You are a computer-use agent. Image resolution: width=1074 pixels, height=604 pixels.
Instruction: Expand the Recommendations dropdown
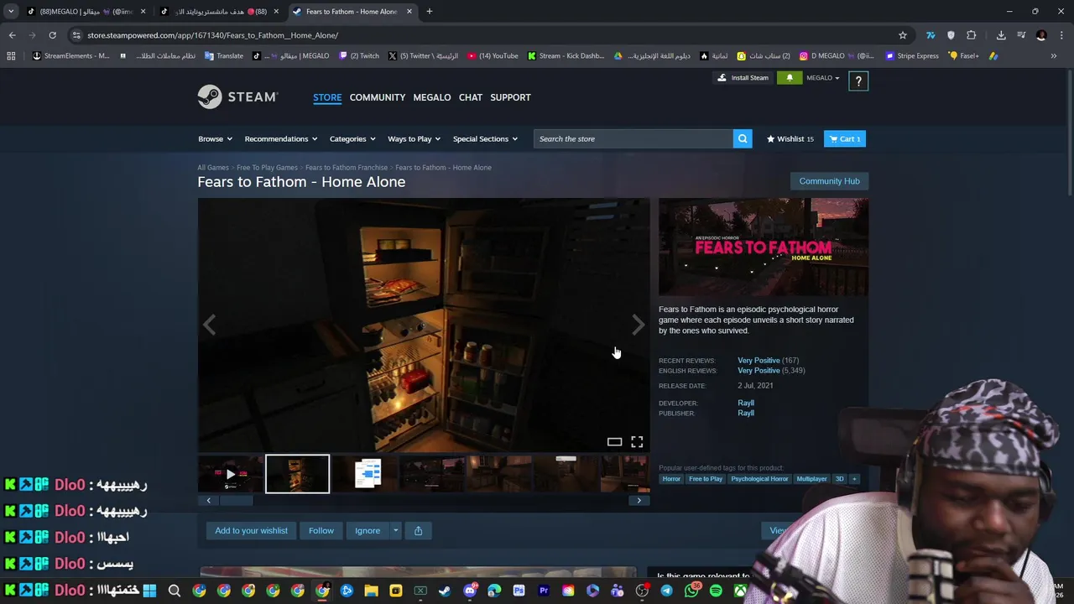tap(281, 138)
